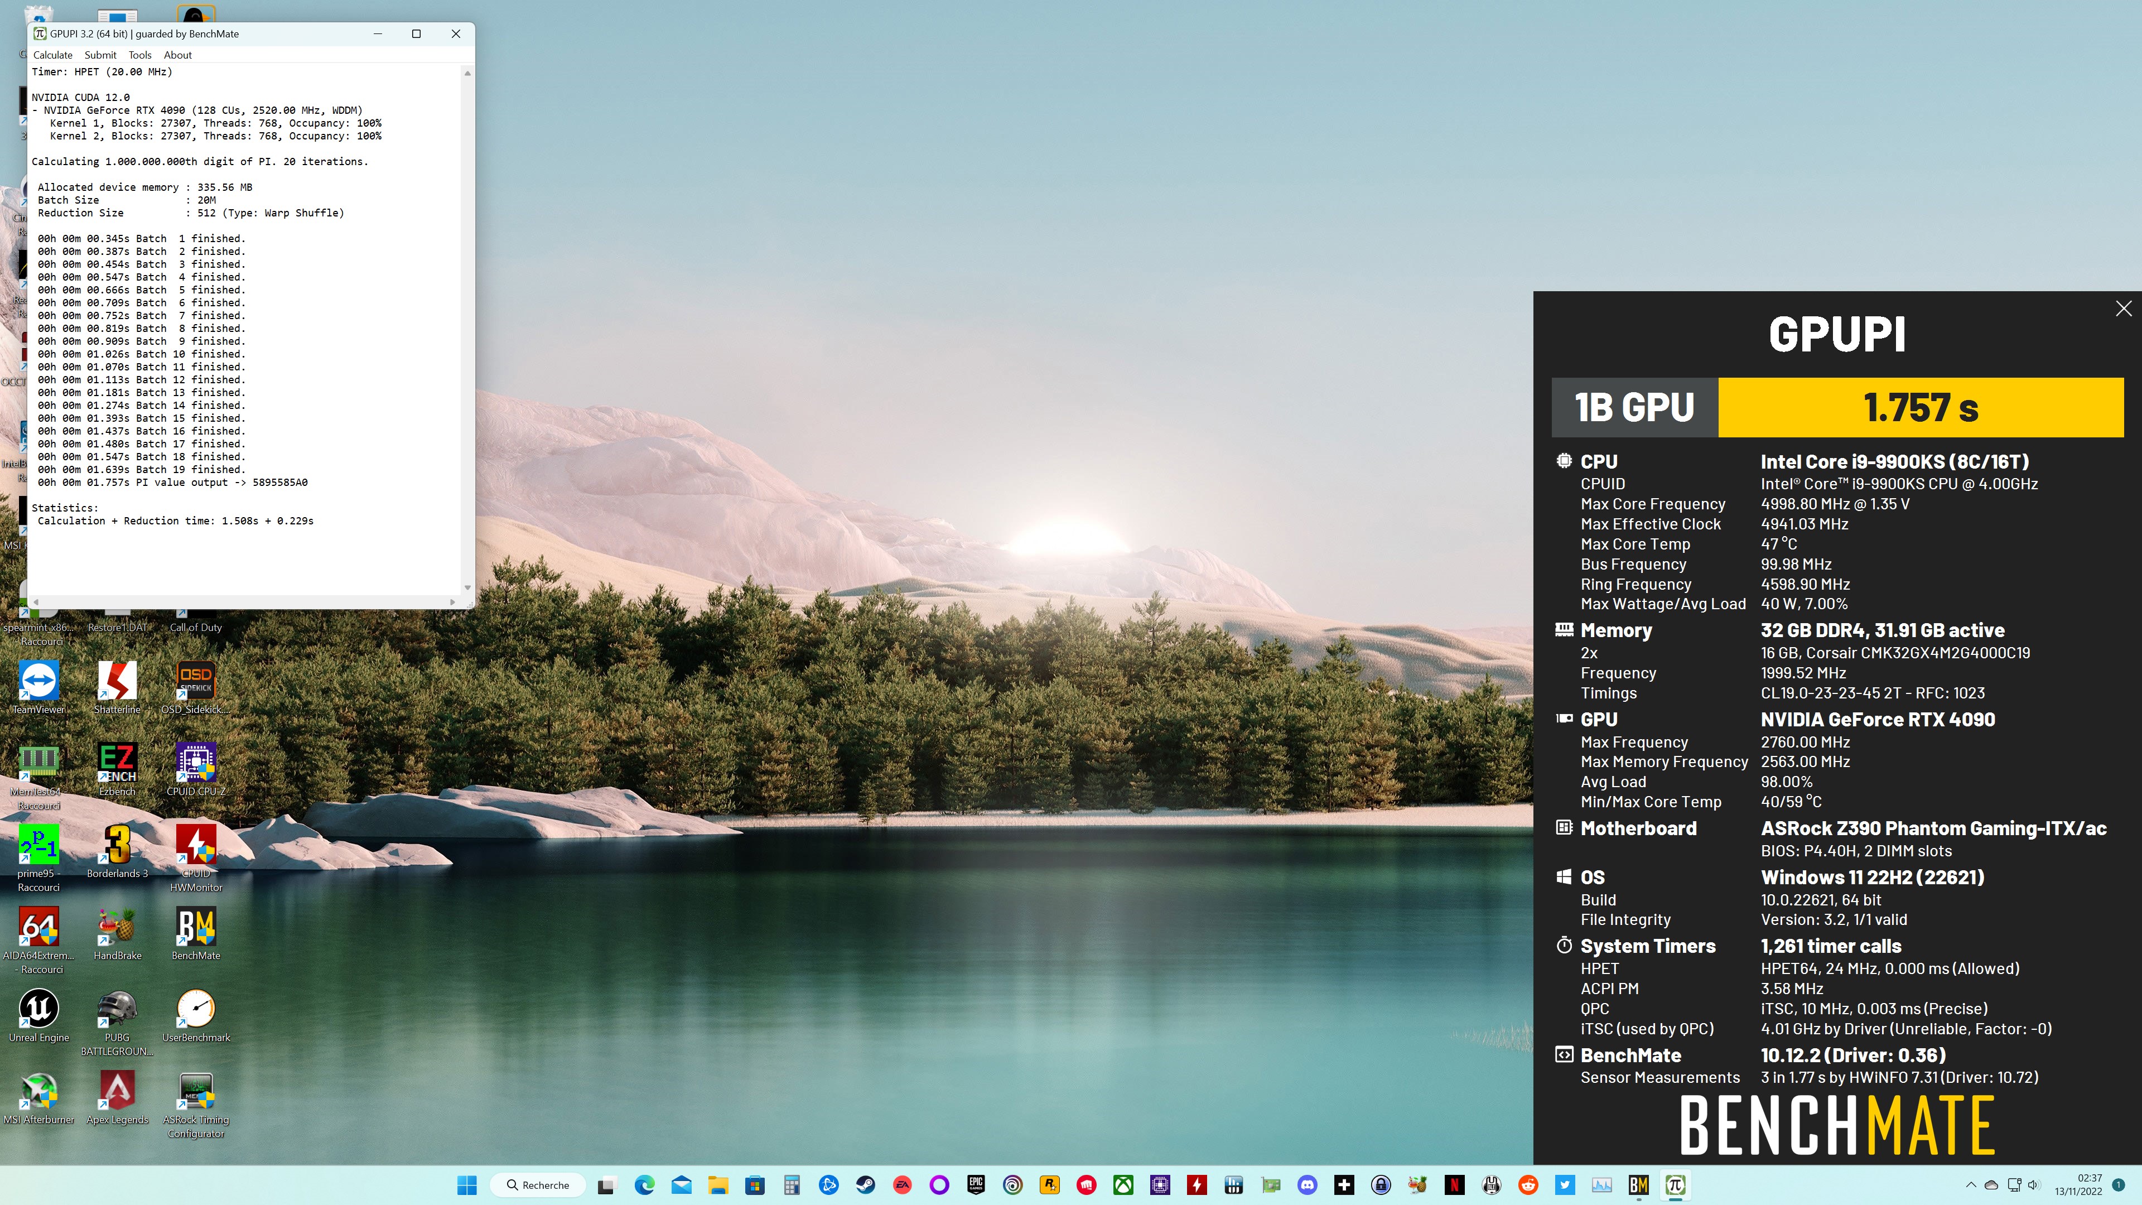Click the Recherche taskbar search box

tap(538, 1185)
